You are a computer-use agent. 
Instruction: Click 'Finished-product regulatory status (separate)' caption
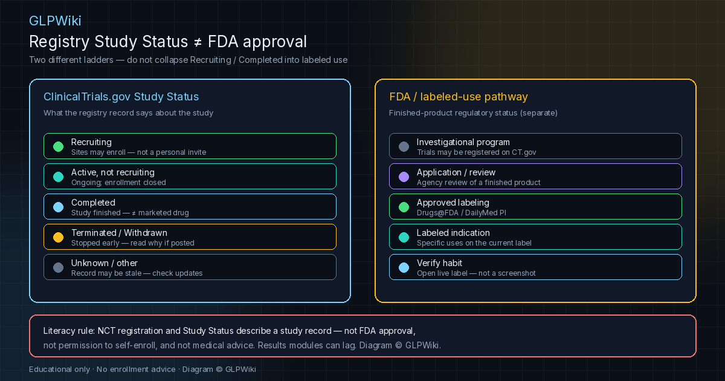coord(473,113)
